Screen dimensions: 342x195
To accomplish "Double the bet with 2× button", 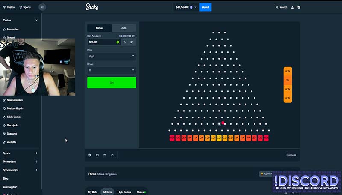I will pyautogui.click(x=132, y=42).
